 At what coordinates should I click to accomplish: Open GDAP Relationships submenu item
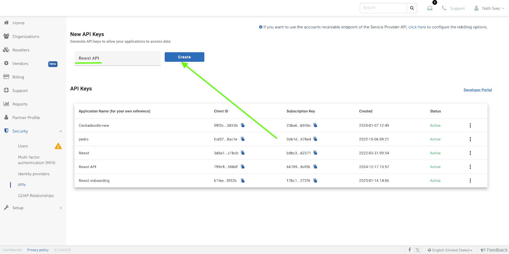[x=36, y=195]
